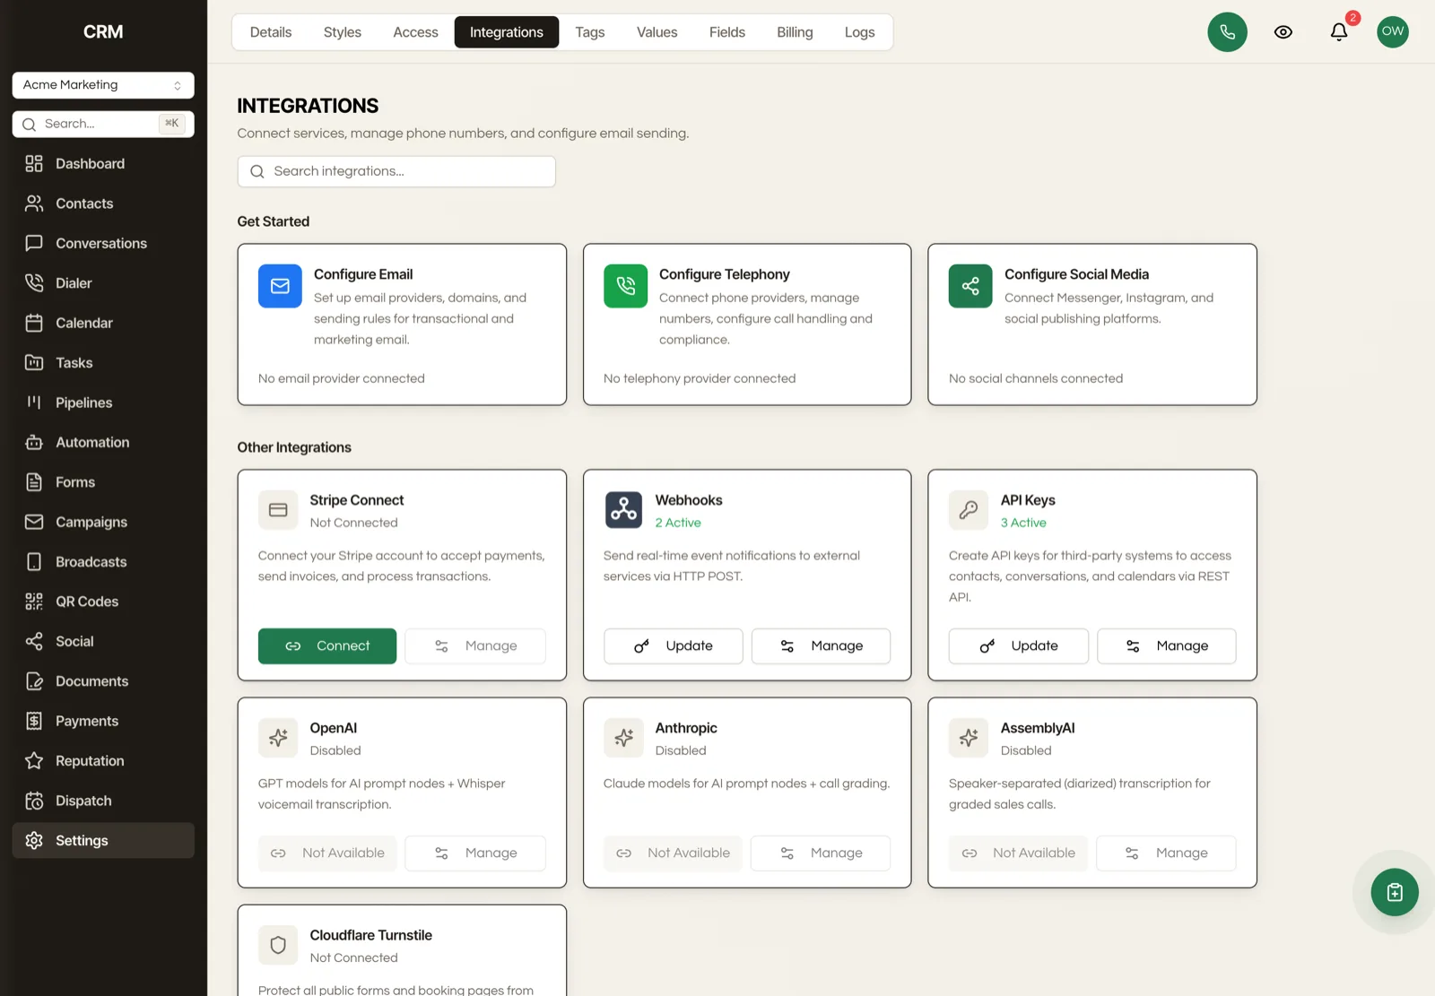Click the OpenAI sparkle icon
This screenshot has width=1435, height=996.
pos(278,738)
